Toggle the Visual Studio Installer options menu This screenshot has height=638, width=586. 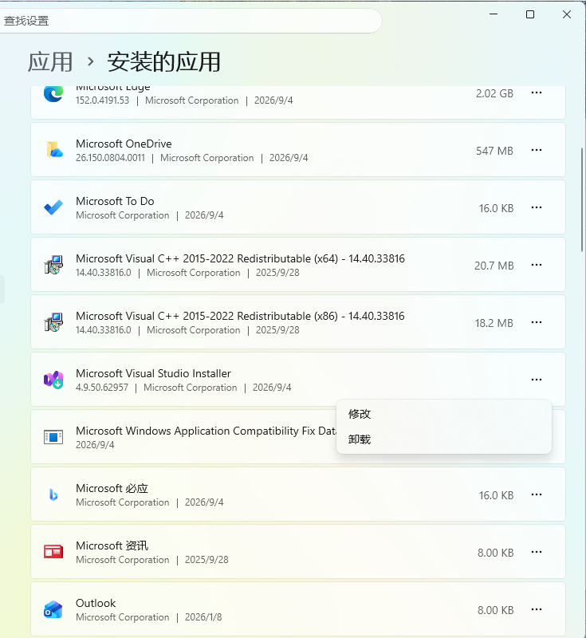tap(537, 380)
